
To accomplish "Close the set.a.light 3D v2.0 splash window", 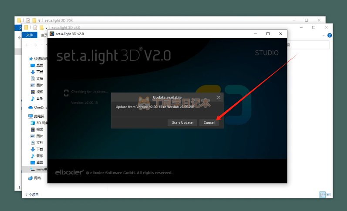I will 281,34.
